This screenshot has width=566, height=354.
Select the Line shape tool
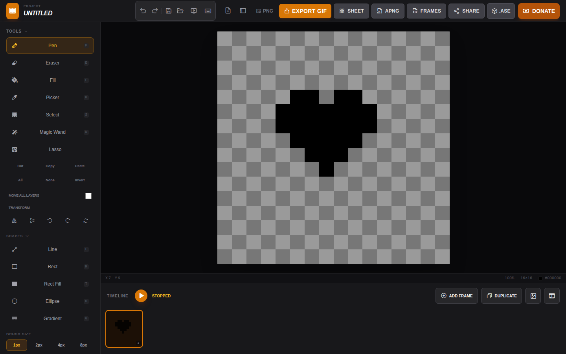(50, 249)
